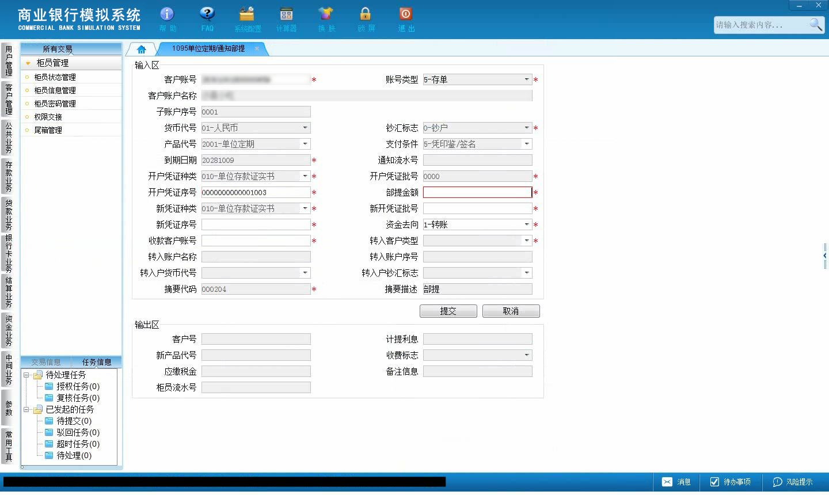Open the 货币代号 dropdown

click(305, 128)
